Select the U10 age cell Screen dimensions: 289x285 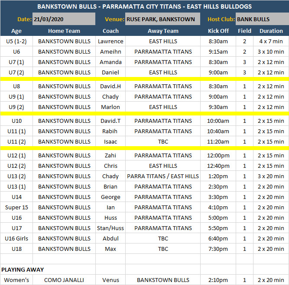16,121
